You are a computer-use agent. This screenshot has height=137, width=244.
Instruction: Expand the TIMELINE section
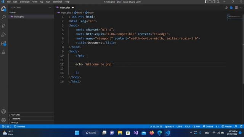click(31, 119)
